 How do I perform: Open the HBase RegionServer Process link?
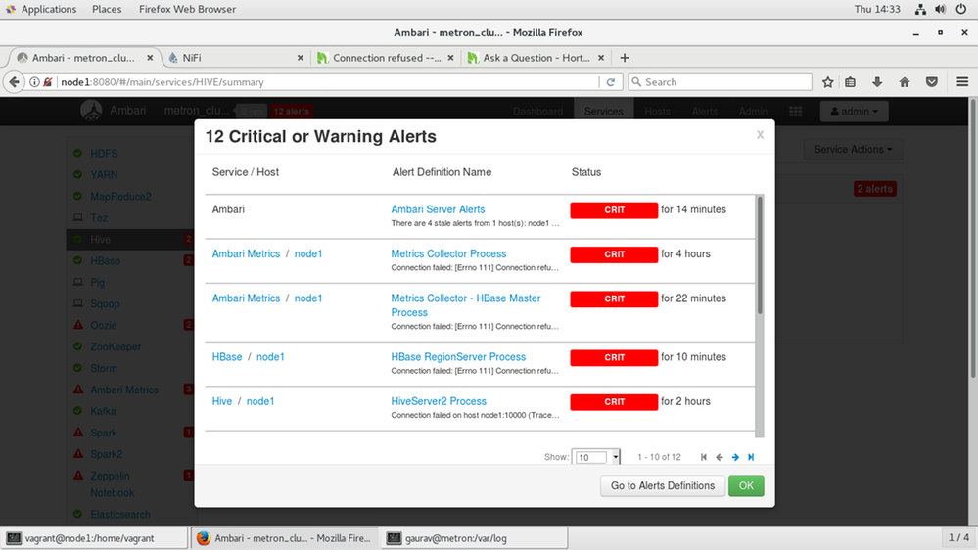tap(458, 356)
